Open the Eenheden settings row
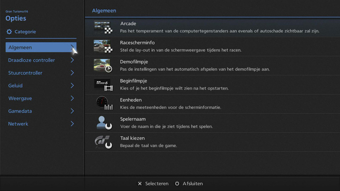Image resolution: width=340 pixels, height=191 pixels. [212, 104]
